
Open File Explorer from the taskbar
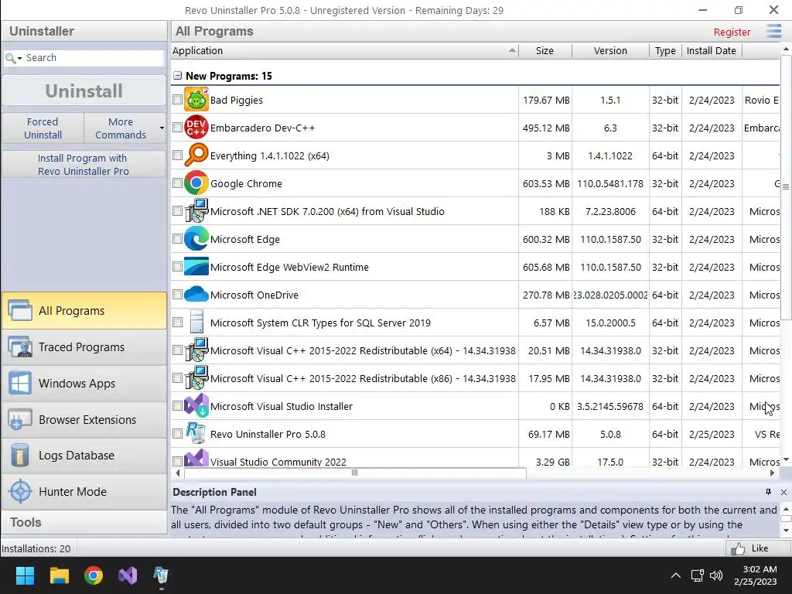59,575
